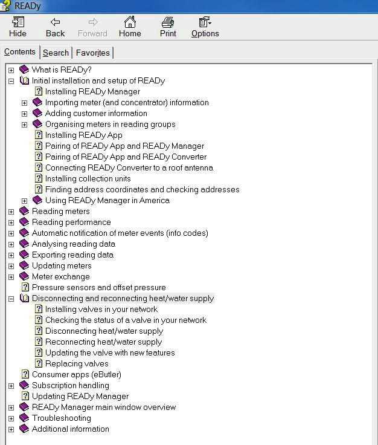Click page icon beside Installing collection units
This screenshot has width=378, height=445.
(39, 178)
